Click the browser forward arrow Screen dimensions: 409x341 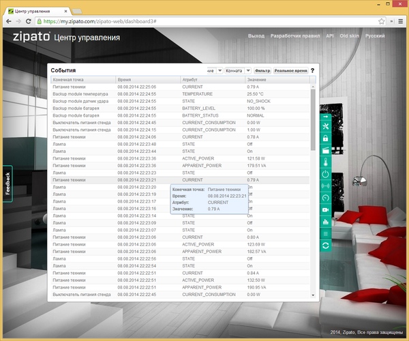pyautogui.click(x=18, y=21)
